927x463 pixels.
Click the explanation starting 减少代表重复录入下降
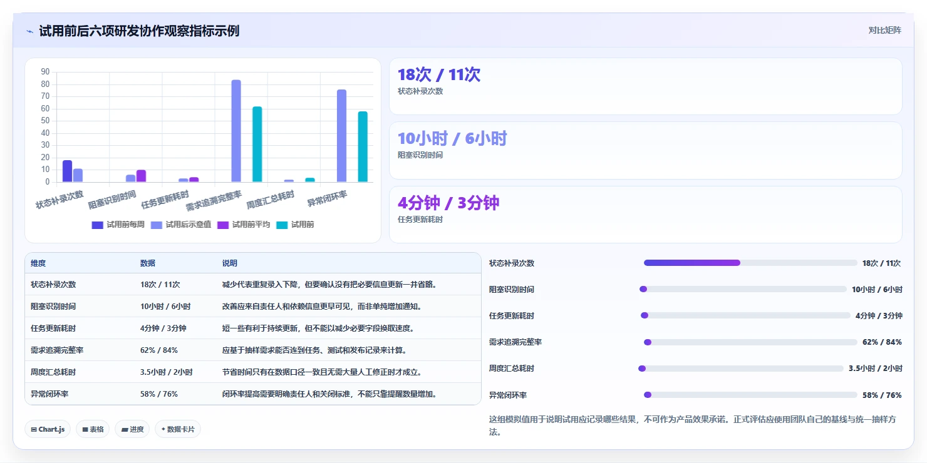click(x=329, y=284)
